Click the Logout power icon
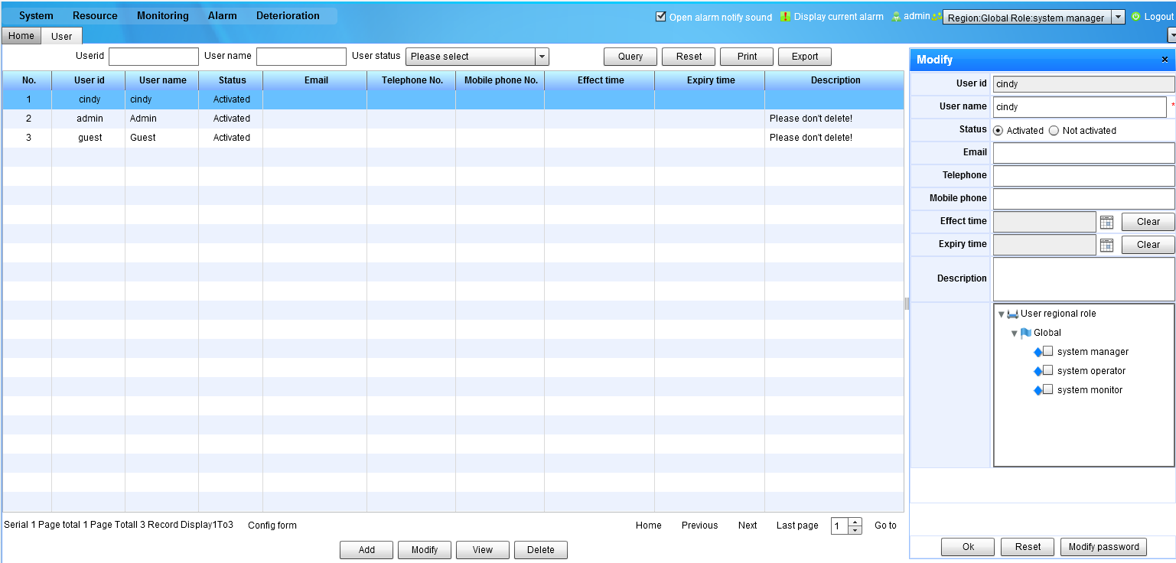This screenshot has height=563, width=1176. (x=1135, y=16)
